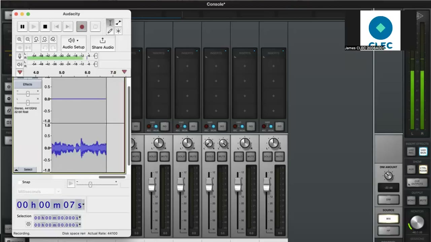Select MIX as the monitor source
The image size is (431, 242).
coord(388,219)
